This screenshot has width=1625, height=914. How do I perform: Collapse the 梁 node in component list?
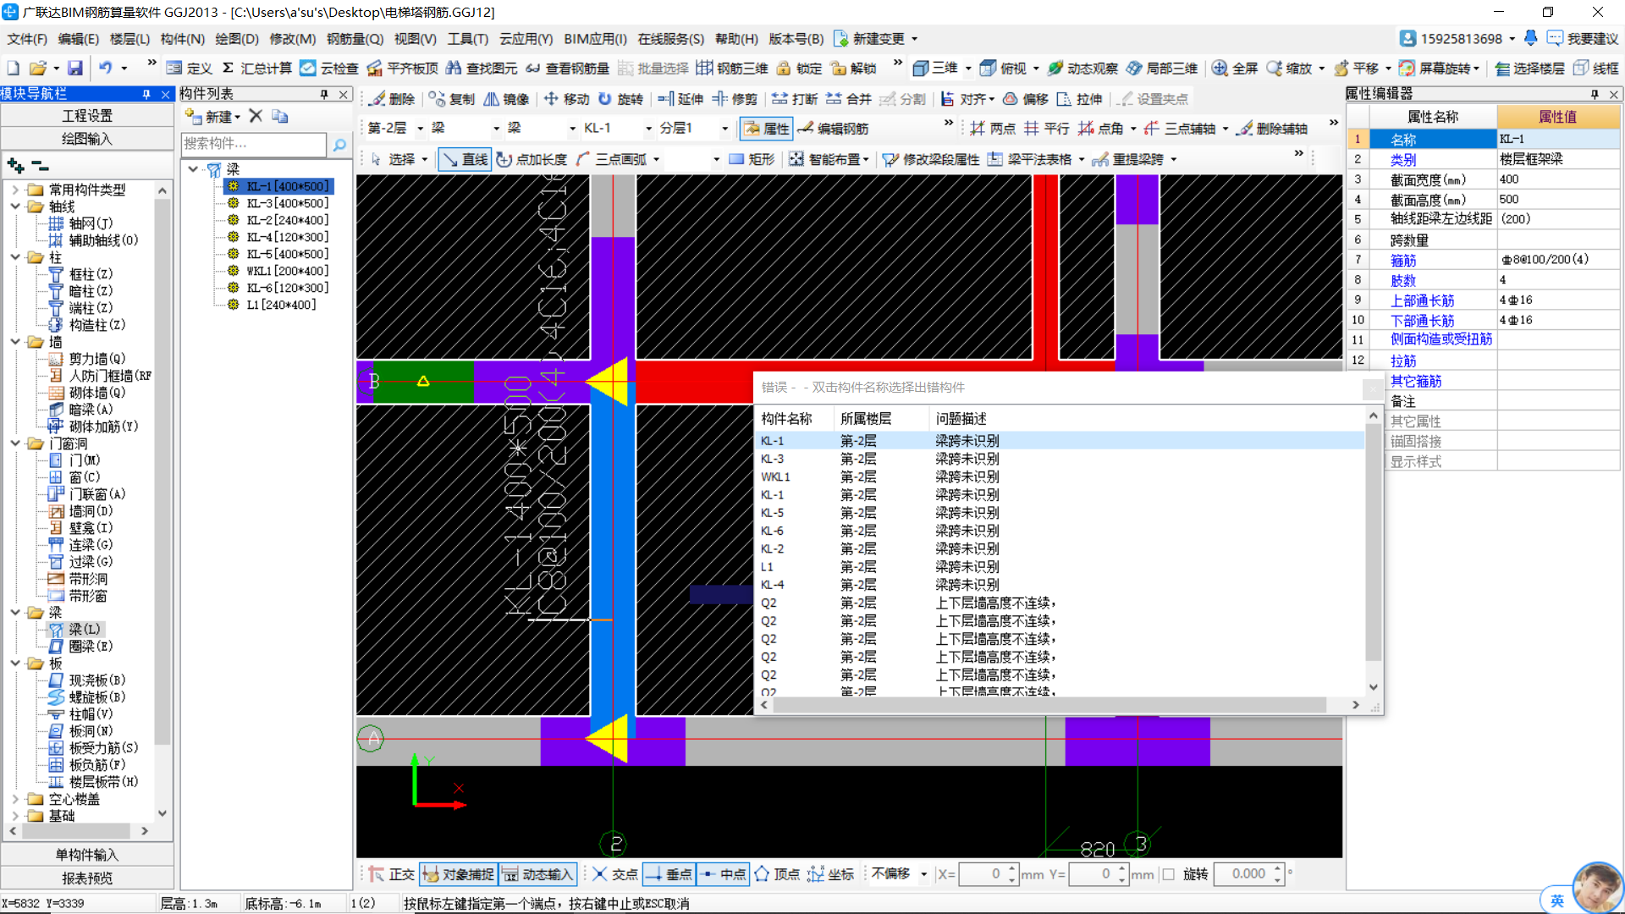tap(193, 169)
